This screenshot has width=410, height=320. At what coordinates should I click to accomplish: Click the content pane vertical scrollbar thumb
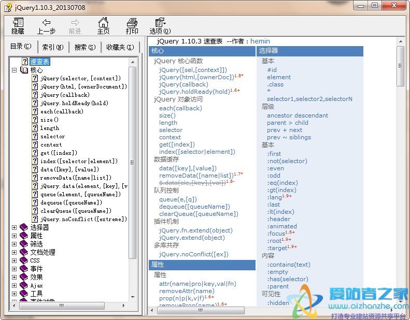tap(400, 66)
